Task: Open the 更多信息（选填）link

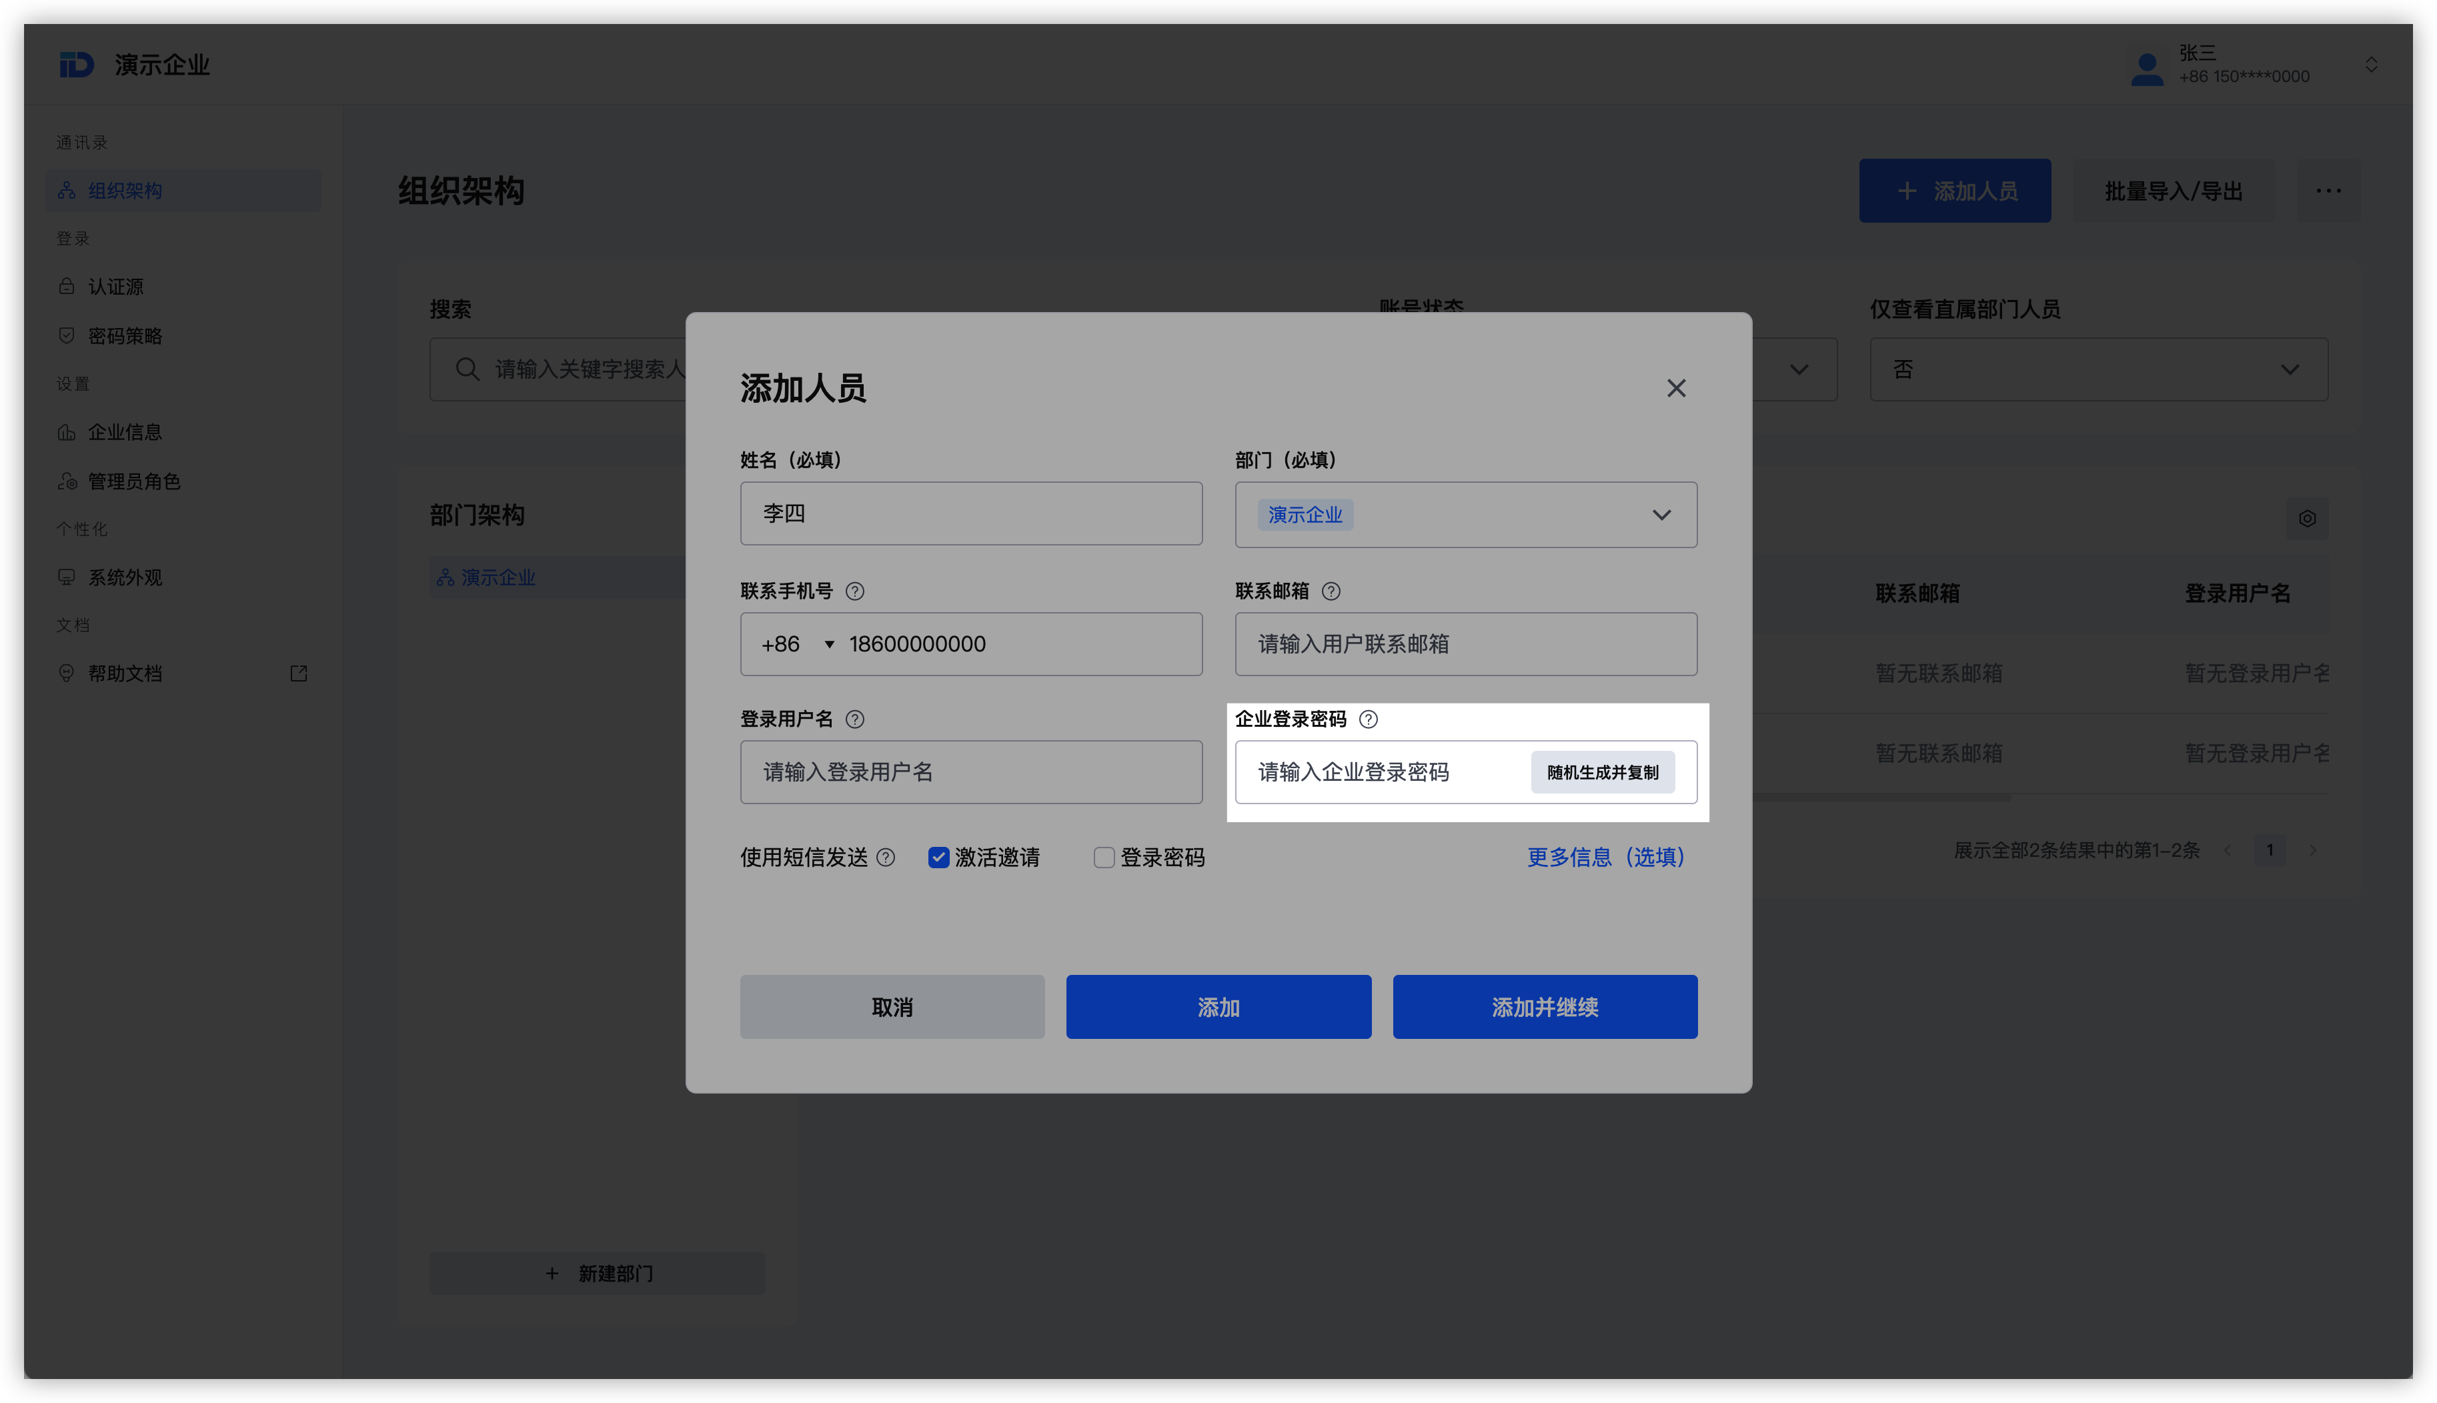Action: point(1605,857)
